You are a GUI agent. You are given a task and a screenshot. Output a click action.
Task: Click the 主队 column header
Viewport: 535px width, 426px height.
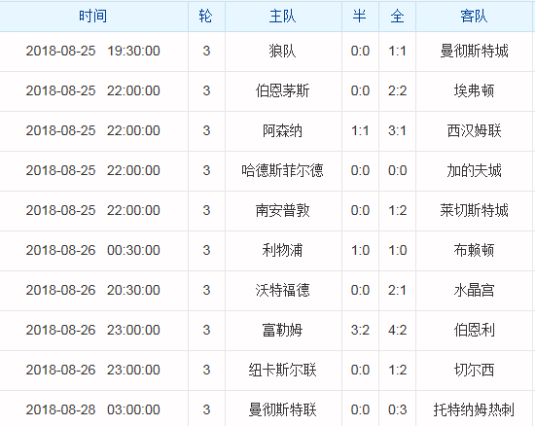(x=282, y=16)
